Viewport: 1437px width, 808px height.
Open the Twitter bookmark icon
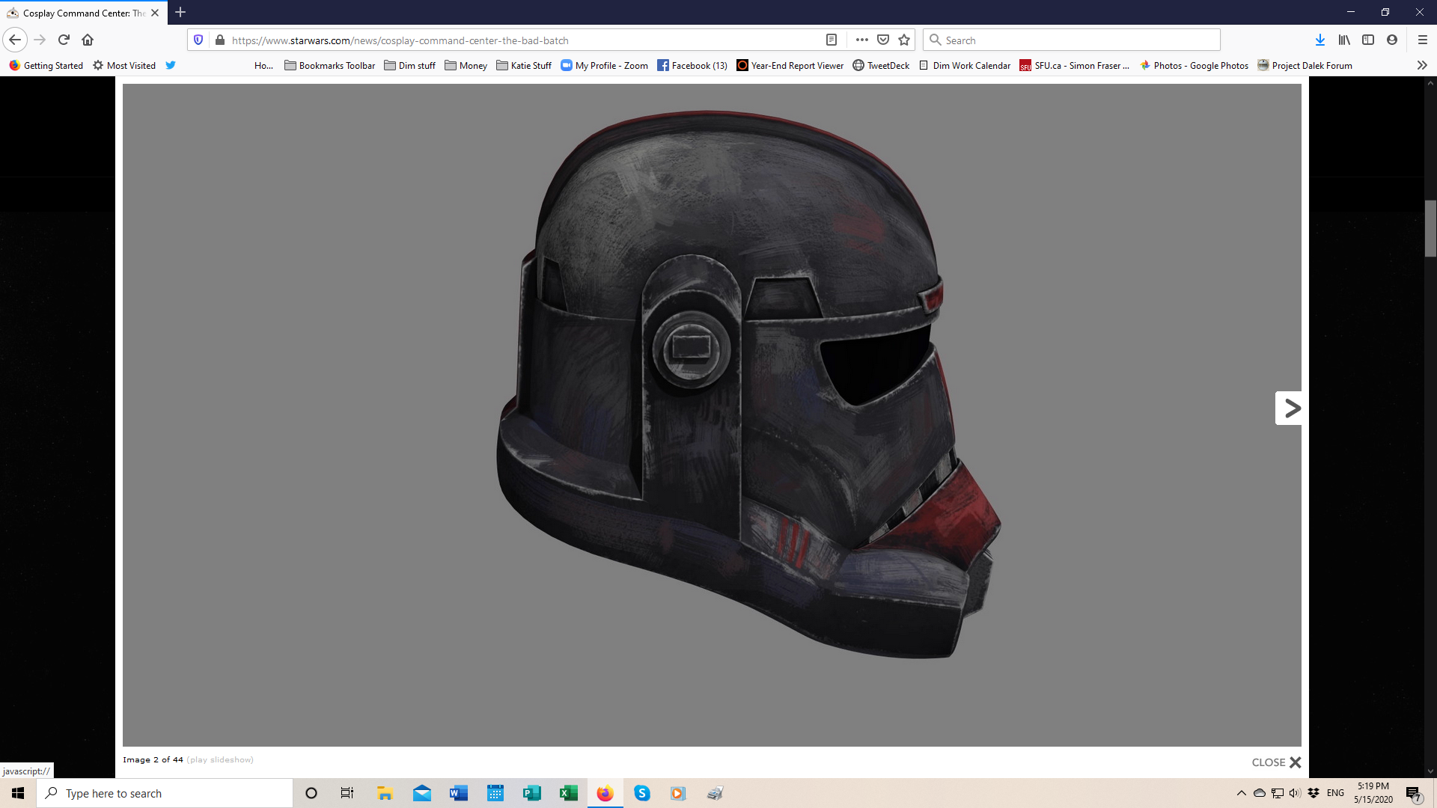pyautogui.click(x=171, y=65)
